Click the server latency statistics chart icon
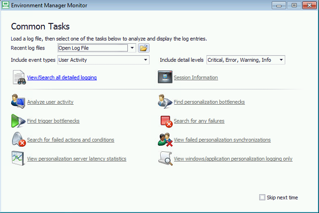 coord(18,158)
